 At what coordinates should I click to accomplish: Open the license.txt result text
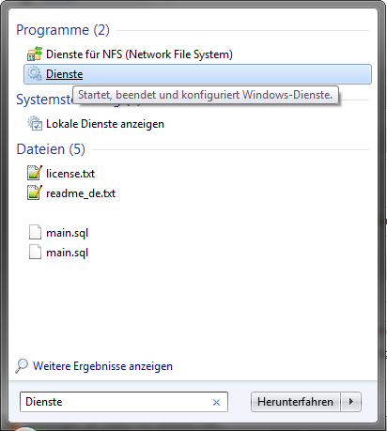click(70, 174)
